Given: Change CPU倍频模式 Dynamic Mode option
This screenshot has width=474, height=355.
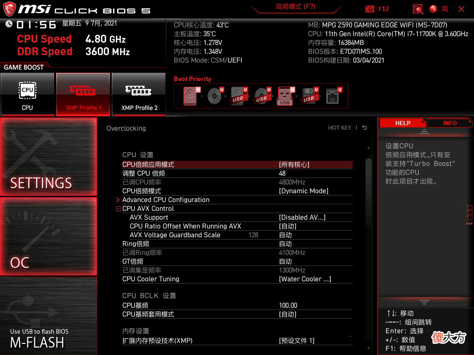Looking at the screenshot, I should coord(303,191).
